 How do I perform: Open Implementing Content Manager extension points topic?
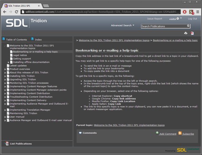click(38, 90)
